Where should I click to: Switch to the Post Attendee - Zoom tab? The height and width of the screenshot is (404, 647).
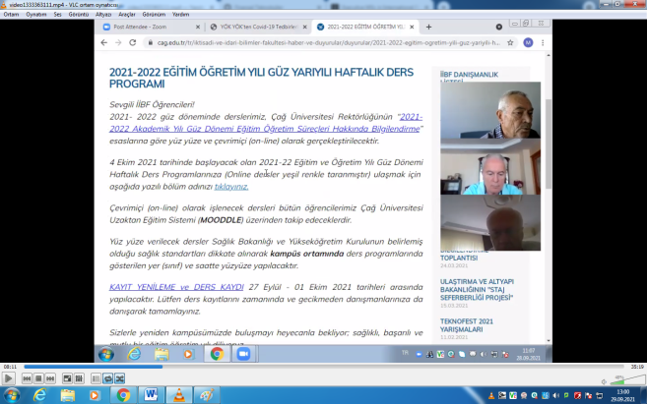151,27
